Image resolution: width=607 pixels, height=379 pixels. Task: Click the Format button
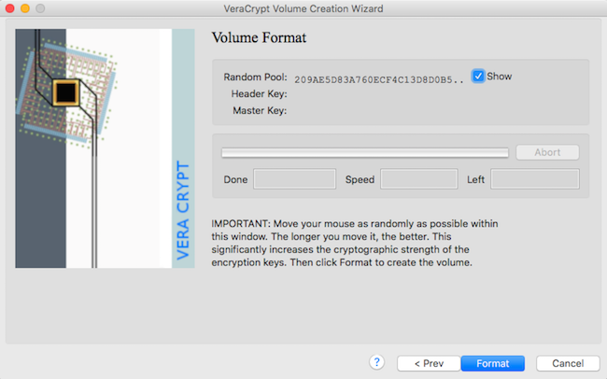click(492, 363)
